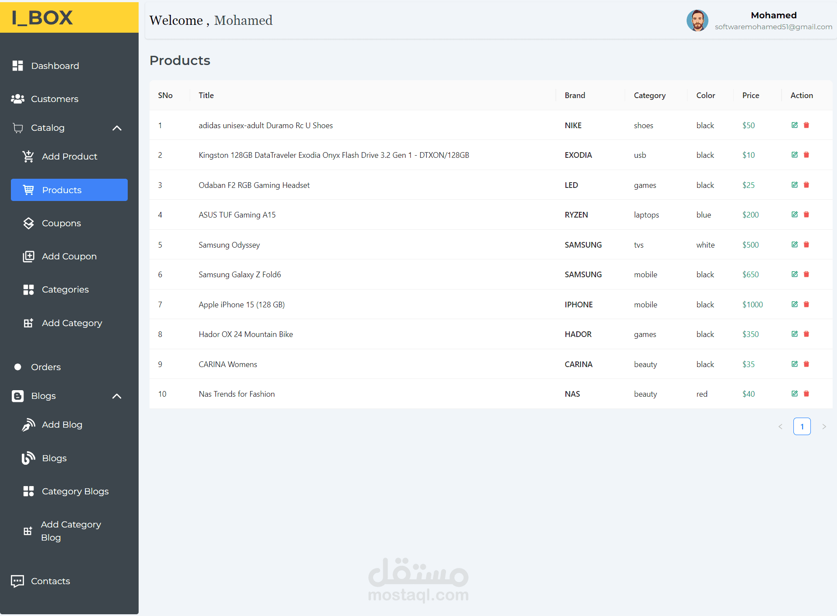Viewport: 837px width, 616px height.
Task: Select page 1 pagination button
Action: pos(802,426)
